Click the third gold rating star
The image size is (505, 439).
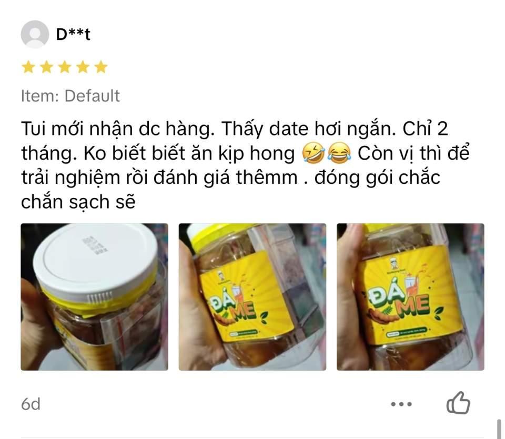tap(65, 67)
